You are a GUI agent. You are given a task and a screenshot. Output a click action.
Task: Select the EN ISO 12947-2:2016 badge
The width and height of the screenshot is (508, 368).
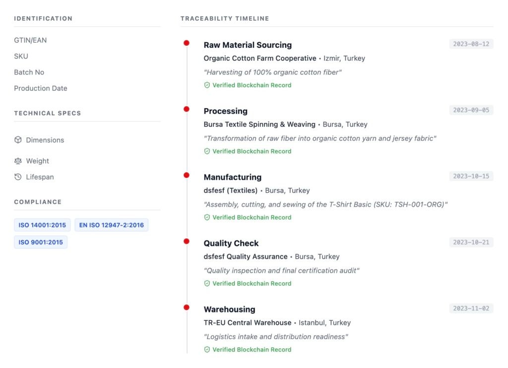112,225
